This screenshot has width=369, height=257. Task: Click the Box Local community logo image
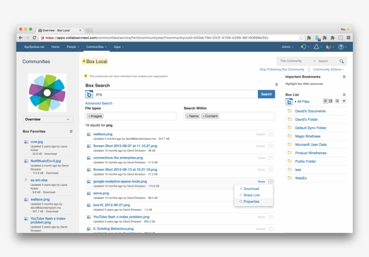point(47,93)
